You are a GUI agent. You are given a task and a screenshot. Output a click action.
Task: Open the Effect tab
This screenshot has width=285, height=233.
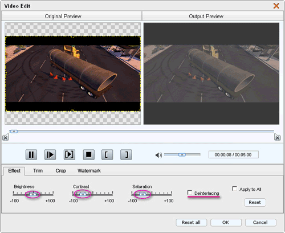pos(14,171)
